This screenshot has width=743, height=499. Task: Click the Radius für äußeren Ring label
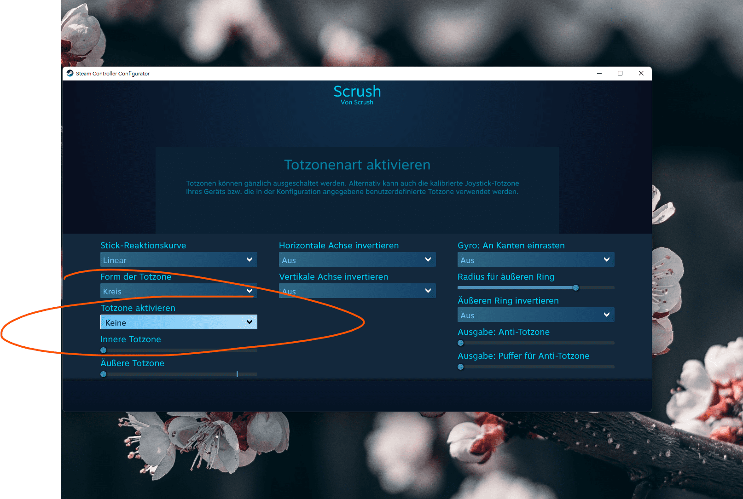(x=506, y=277)
